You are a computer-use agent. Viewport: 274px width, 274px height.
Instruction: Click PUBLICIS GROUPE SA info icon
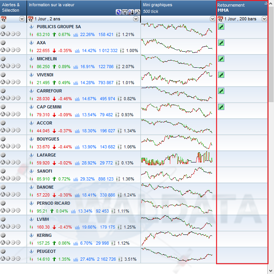31,27
